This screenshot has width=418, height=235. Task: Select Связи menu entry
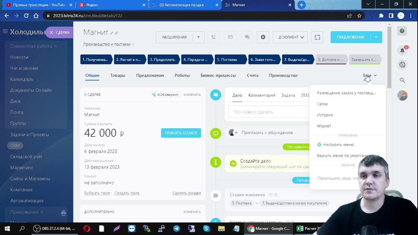click(322, 104)
